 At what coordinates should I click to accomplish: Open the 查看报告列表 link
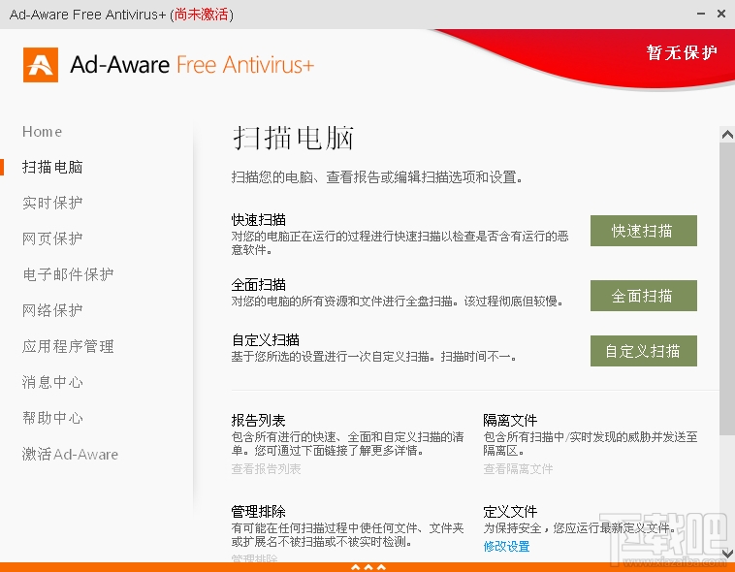pos(266,469)
